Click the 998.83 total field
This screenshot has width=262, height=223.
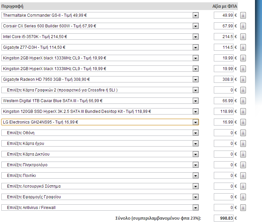[224, 218]
